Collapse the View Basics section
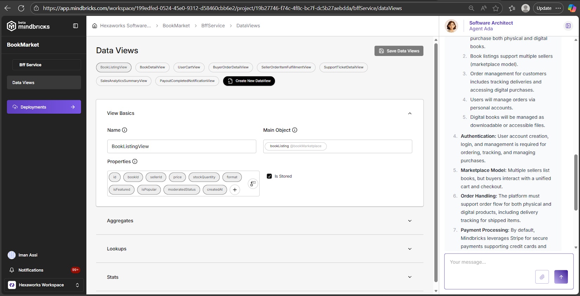 (410, 113)
